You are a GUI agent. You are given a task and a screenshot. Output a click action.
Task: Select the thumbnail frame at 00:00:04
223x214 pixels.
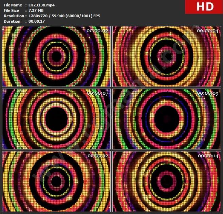[x=167, y=56]
